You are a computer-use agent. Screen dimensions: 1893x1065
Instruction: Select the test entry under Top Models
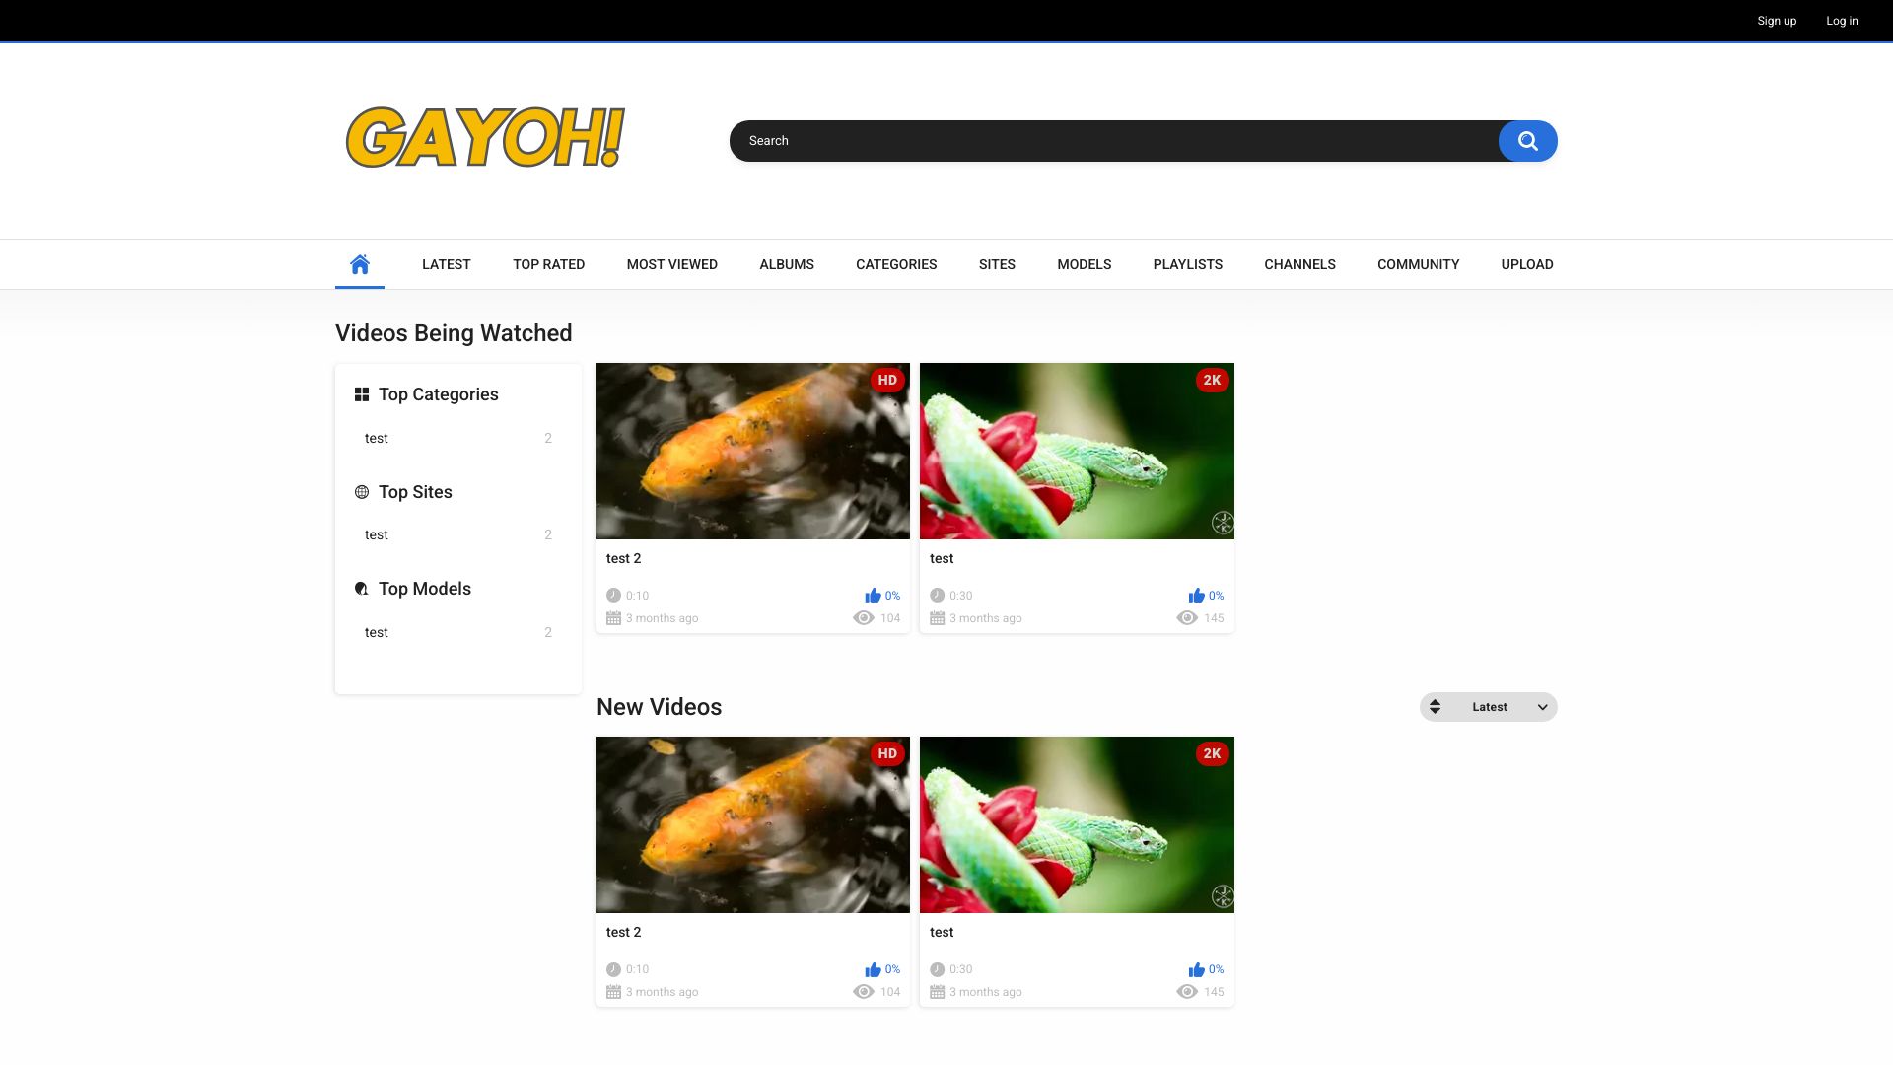tap(377, 632)
